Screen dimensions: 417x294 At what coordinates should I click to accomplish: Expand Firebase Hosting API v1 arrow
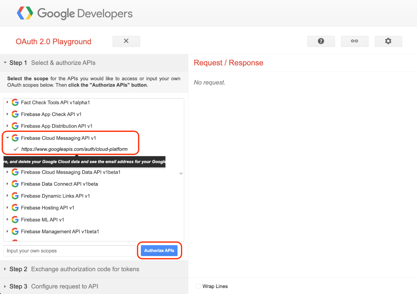pyautogui.click(x=7, y=207)
